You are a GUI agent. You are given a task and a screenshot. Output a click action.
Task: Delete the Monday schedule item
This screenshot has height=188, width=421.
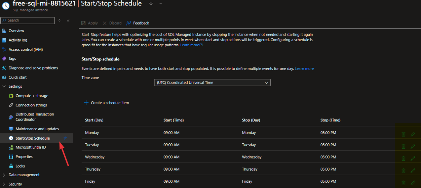pyautogui.click(x=403, y=134)
